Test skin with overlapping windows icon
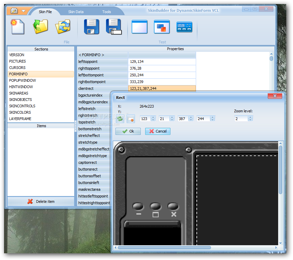The height and width of the screenshot is (260, 293). (162, 27)
